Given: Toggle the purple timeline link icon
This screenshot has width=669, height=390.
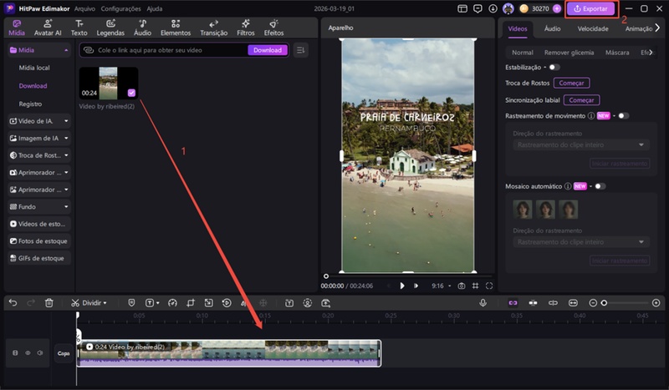Looking at the screenshot, I should 513,302.
